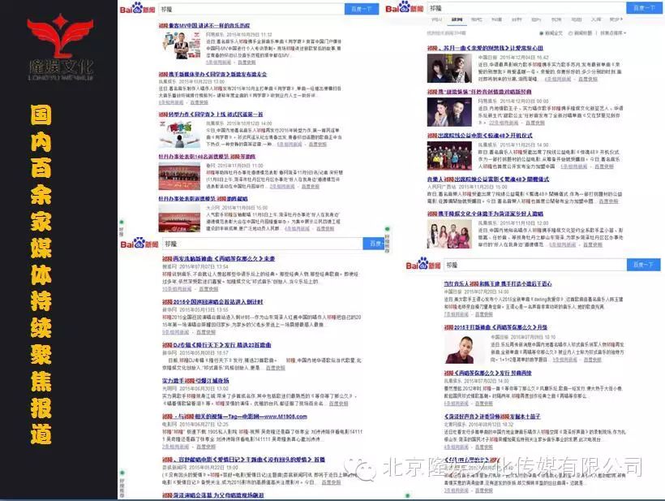Open headline 《爱情日记》主题曲 首播
This screenshot has width=665, height=501.
coord(243,460)
